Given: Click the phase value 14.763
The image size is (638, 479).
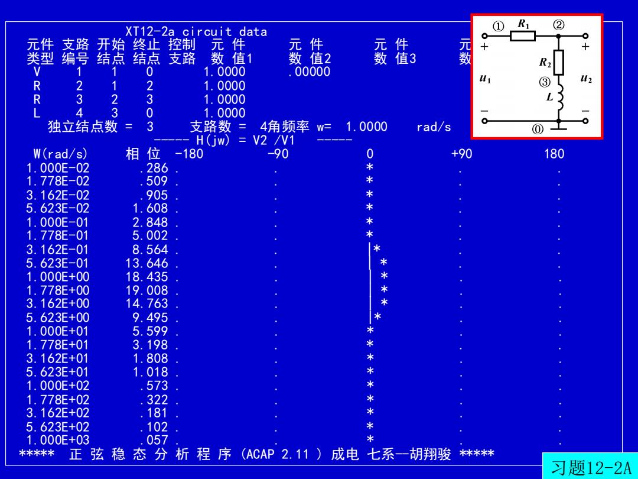Looking at the screenshot, I should tap(147, 304).
